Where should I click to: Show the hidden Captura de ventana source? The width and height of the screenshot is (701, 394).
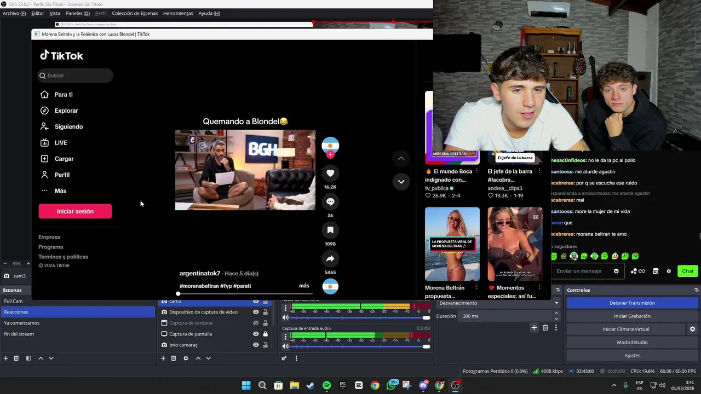pyautogui.click(x=256, y=323)
